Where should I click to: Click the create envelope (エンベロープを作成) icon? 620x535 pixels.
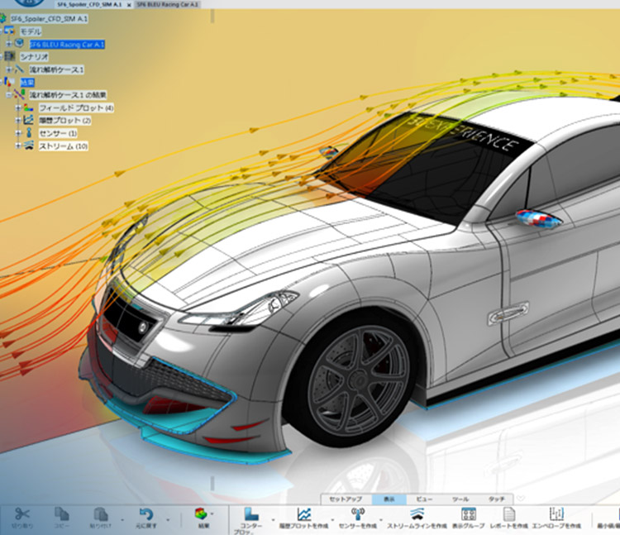pyautogui.click(x=556, y=514)
